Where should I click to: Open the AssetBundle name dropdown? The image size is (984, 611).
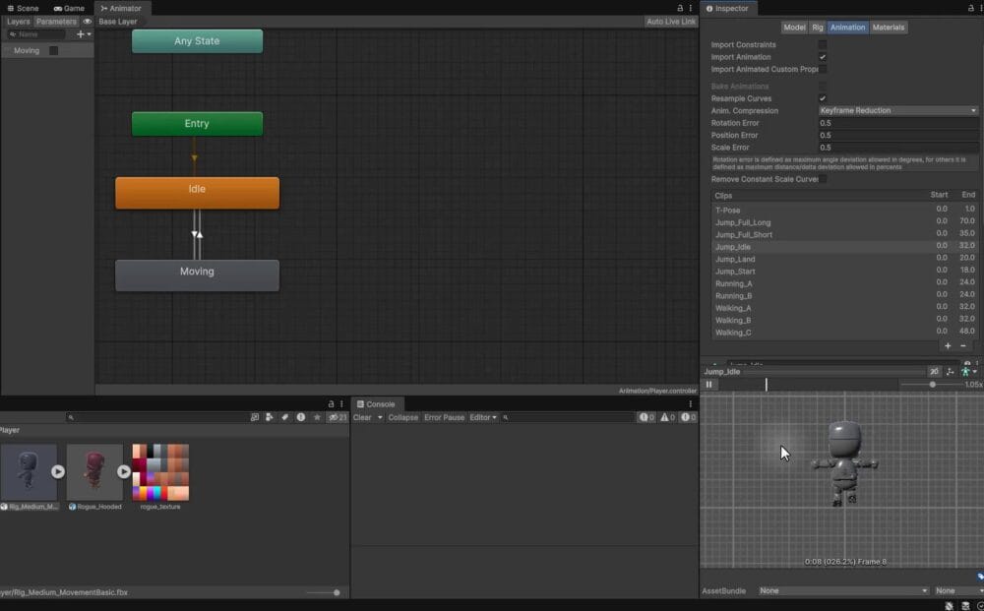click(x=843, y=591)
